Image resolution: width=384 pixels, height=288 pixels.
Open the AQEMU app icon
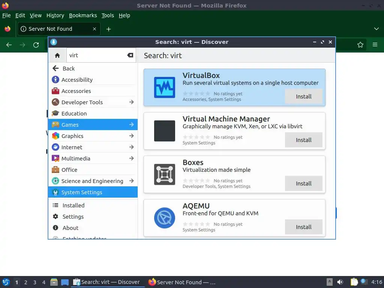point(165,218)
